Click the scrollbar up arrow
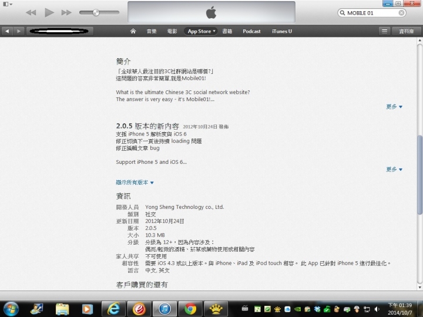423x317 pixels. [419, 41]
